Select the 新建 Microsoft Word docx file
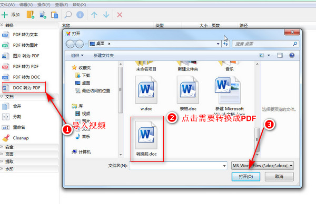316x204 pixels. (x=229, y=96)
